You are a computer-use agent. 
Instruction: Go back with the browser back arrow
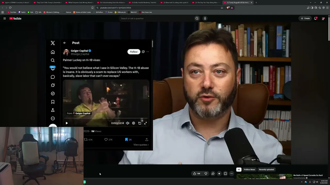pos(3,8)
